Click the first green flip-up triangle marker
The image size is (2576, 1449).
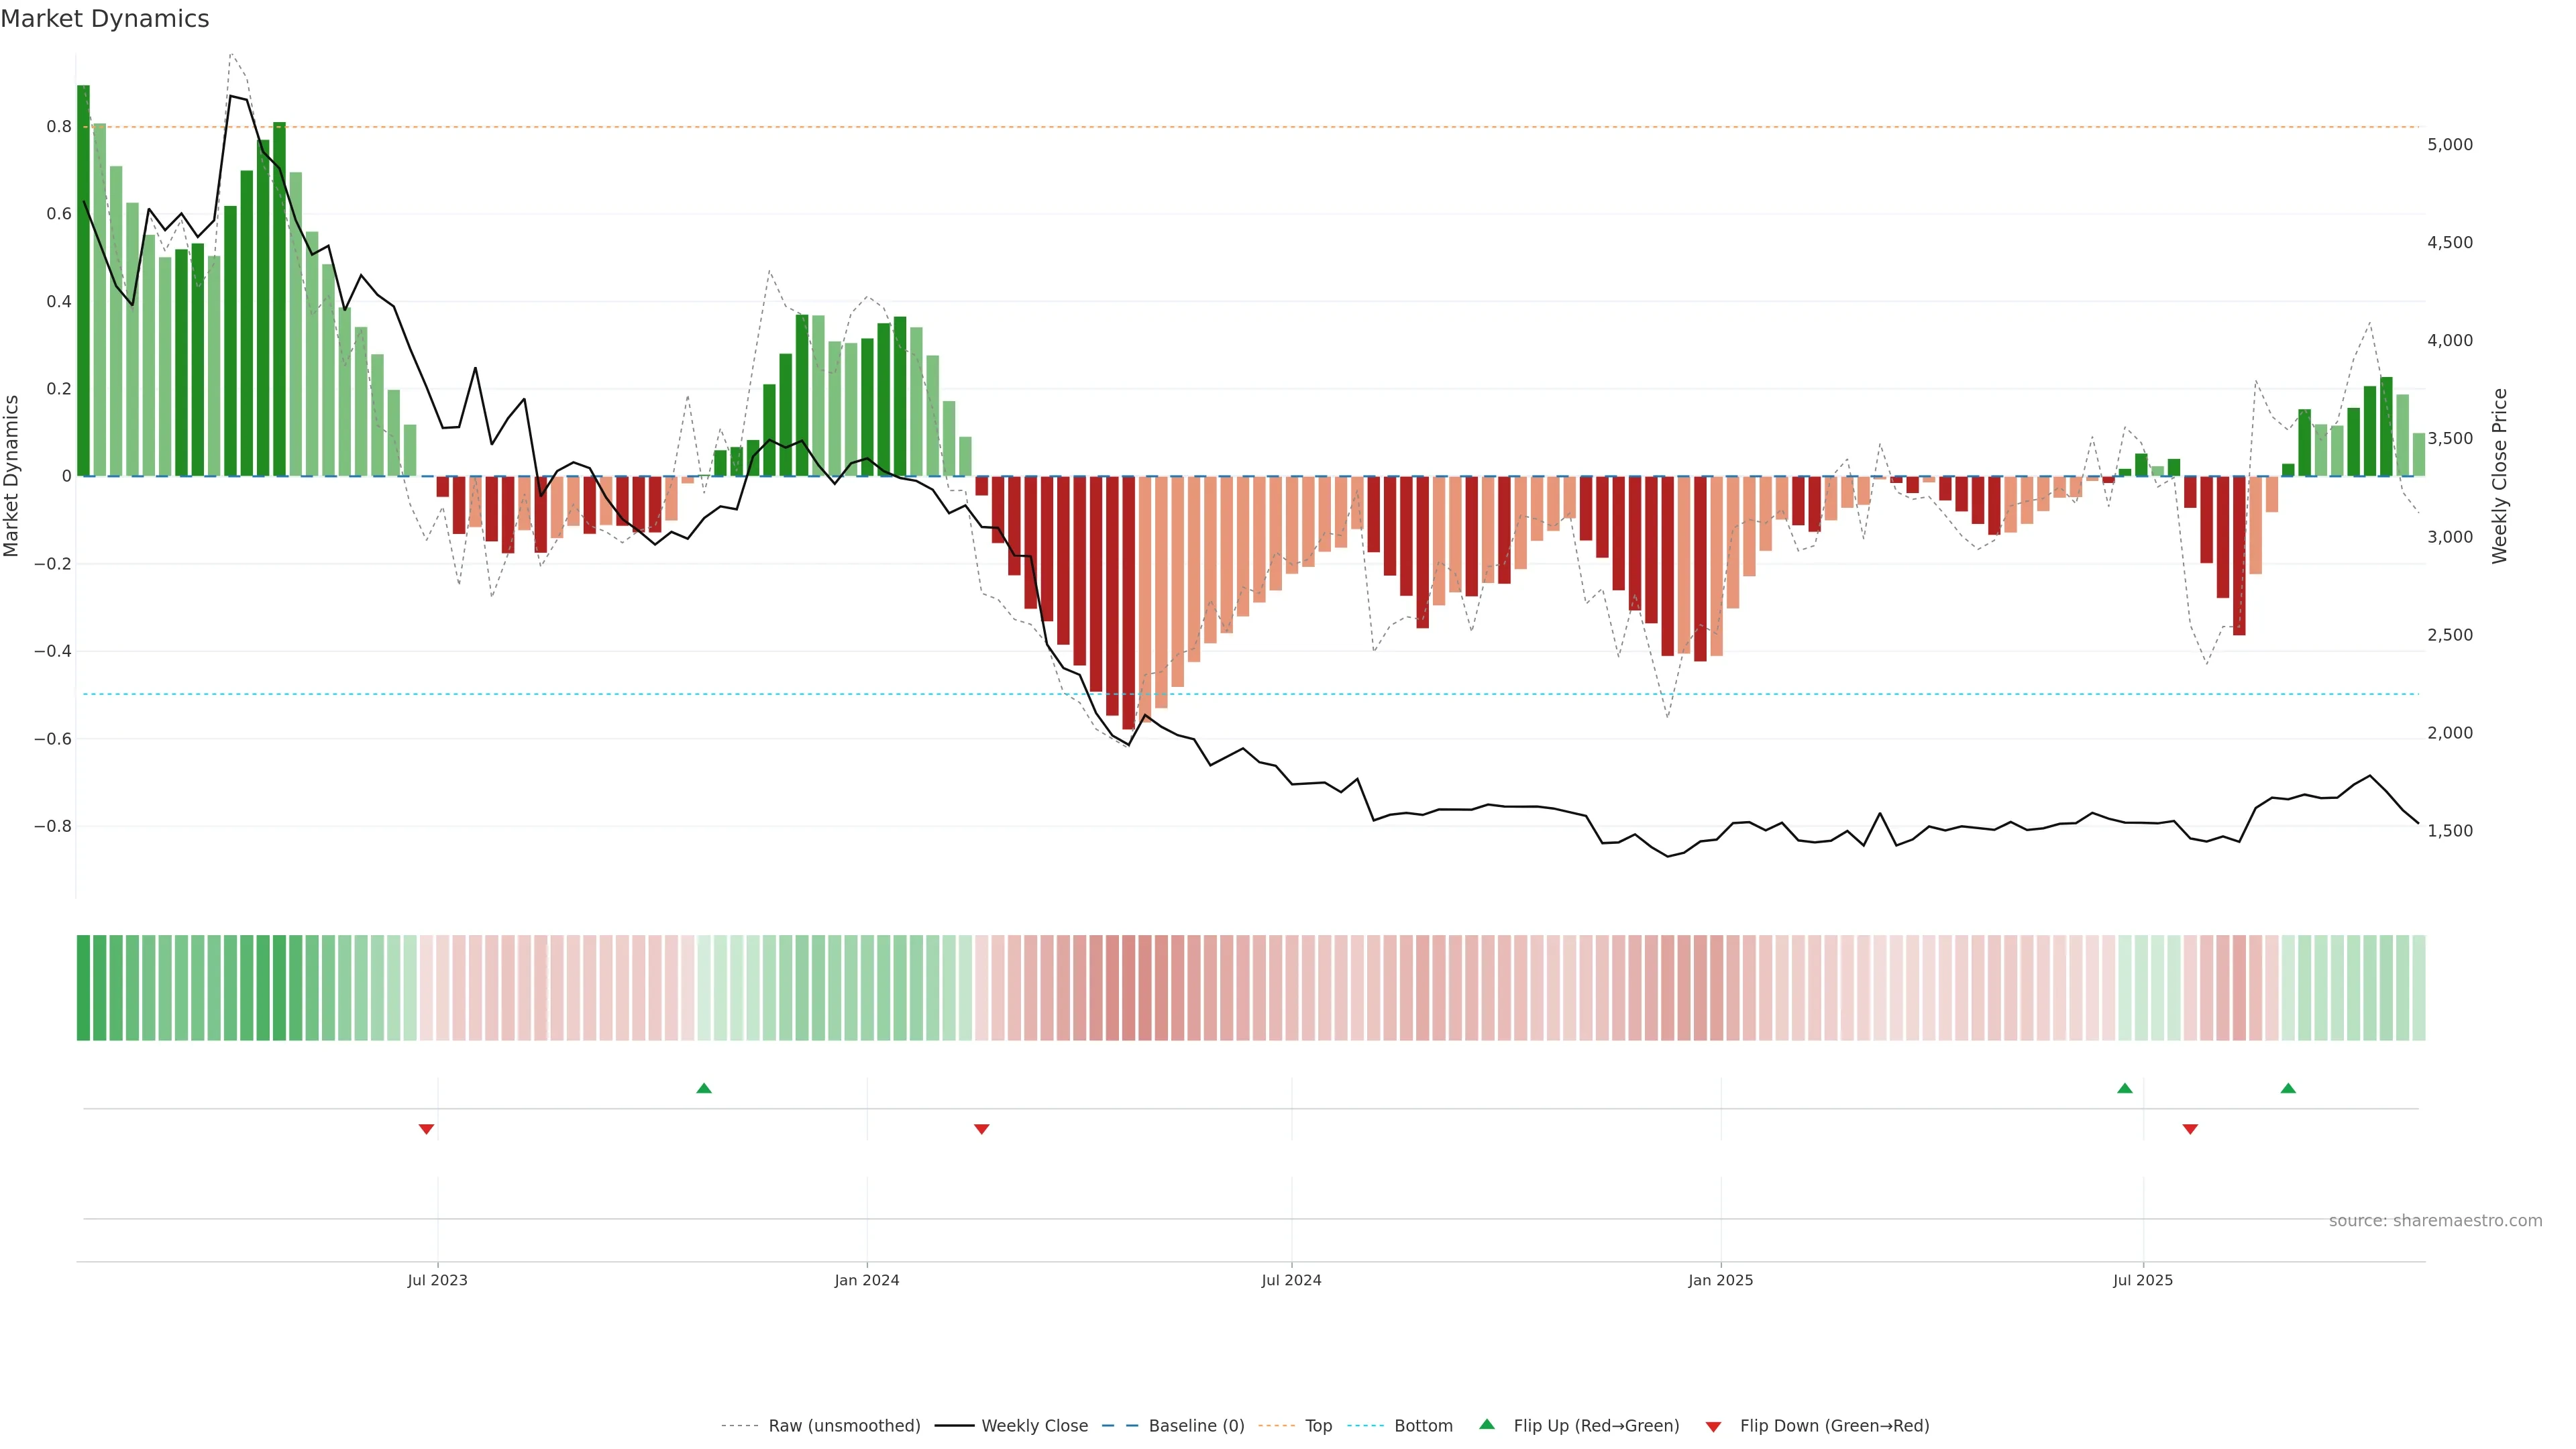coord(704,1088)
